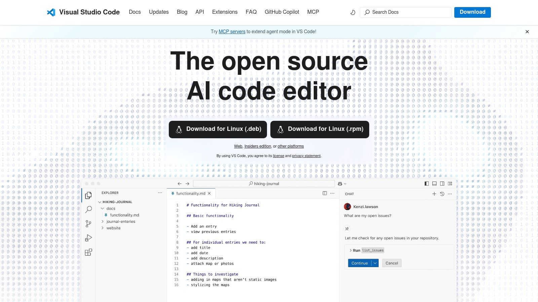
Task: Follow the MCP servers banner link
Action: (232, 32)
